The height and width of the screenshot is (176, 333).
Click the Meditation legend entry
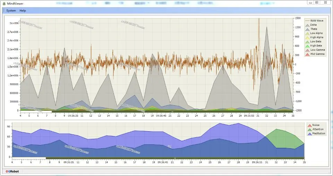click(316, 134)
